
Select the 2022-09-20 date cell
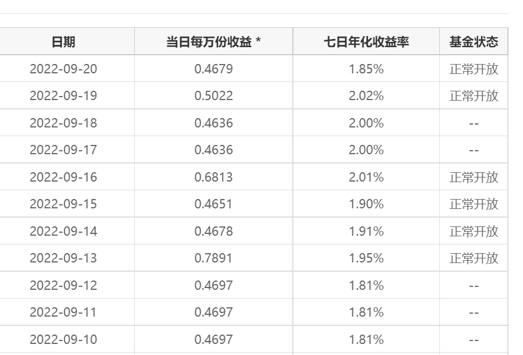point(63,69)
